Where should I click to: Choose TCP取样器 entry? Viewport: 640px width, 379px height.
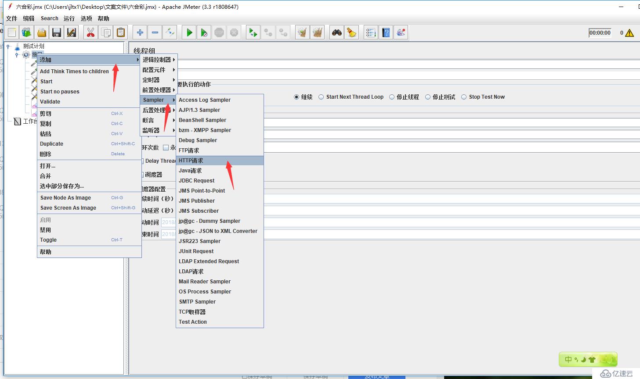(x=220, y=312)
